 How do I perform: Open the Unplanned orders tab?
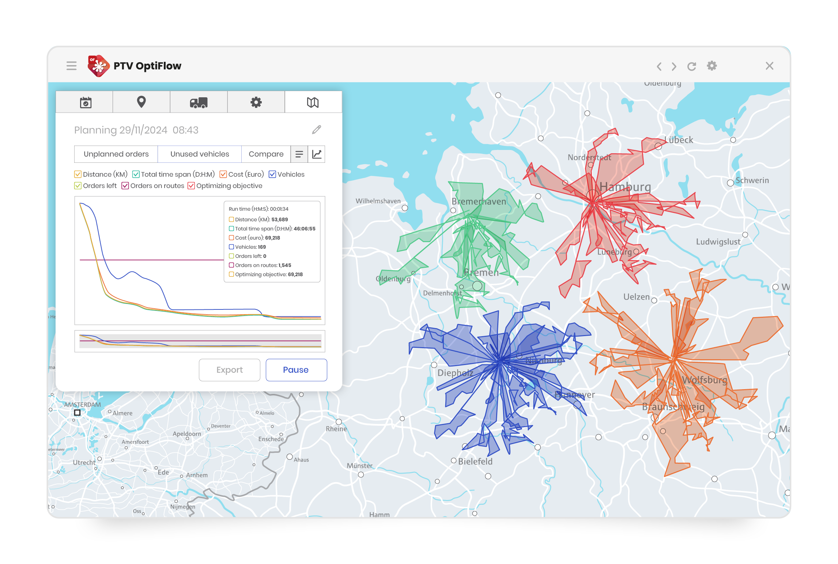click(116, 154)
